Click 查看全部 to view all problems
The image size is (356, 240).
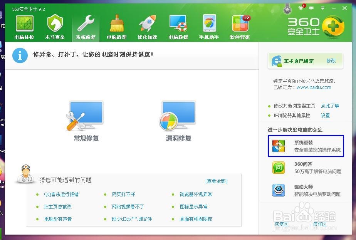pos(216,181)
